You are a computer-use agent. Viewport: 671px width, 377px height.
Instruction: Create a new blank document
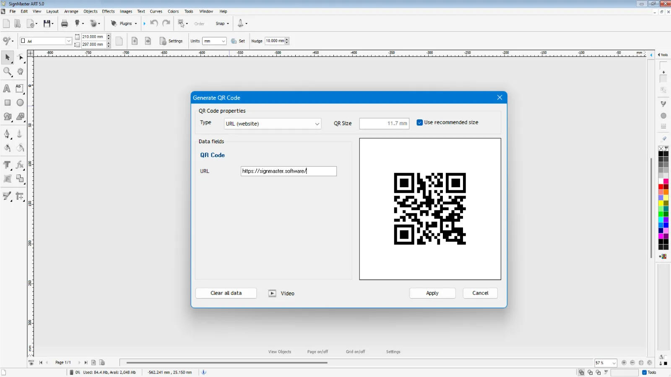(6, 23)
